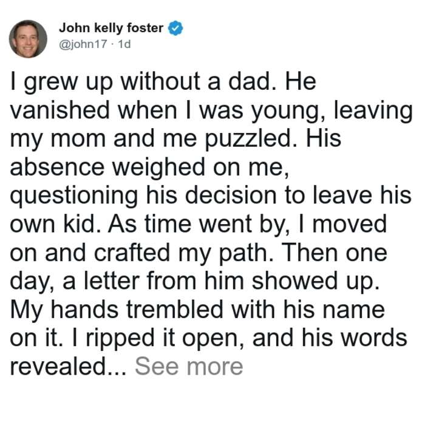
Task: Click the blue verified checkmark badge
Action: point(175,28)
